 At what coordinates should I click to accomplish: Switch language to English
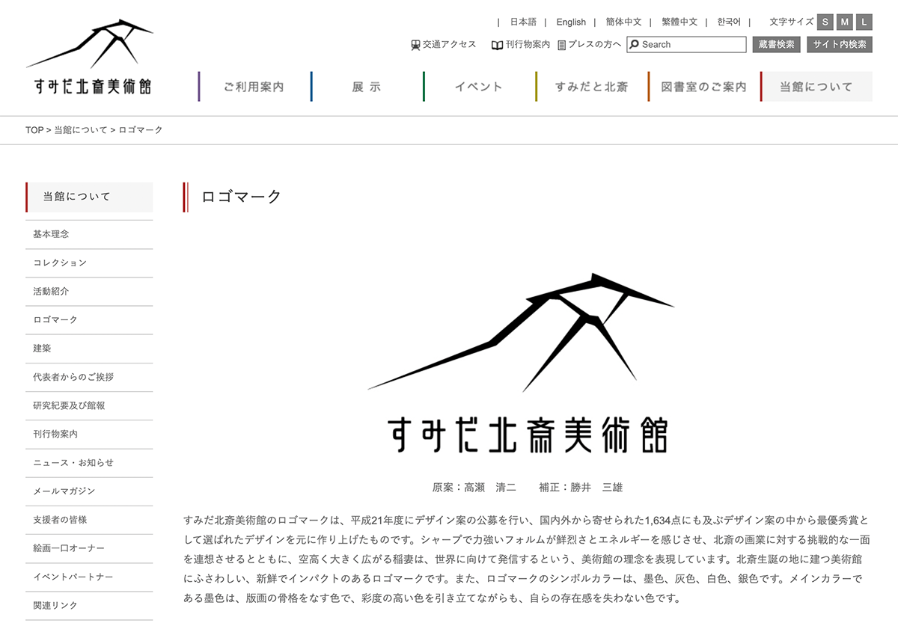(571, 22)
